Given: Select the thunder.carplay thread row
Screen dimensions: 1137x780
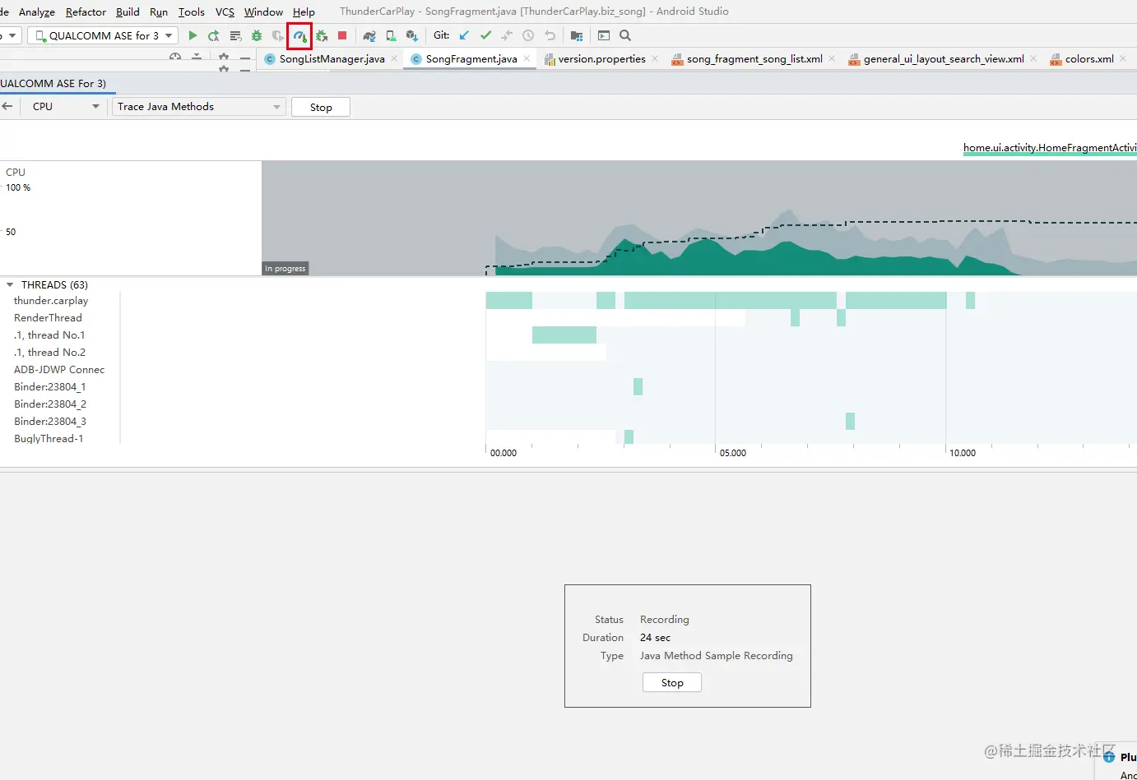Looking at the screenshot, I should pyautogui.click(x=51, y=301).
